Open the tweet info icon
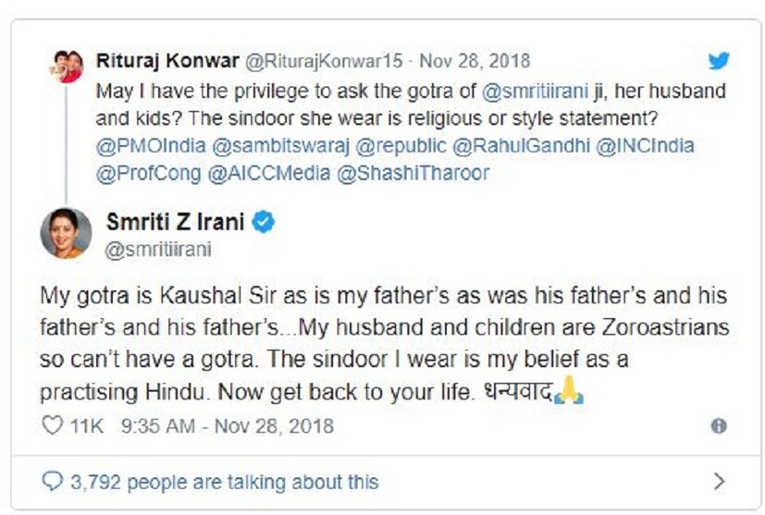Viewport: 765px width, 515px height. point(718,426)
